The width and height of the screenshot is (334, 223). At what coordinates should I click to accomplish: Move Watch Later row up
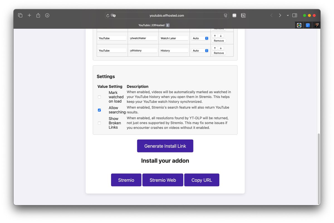pyautogui.click(x=215, y=36)
